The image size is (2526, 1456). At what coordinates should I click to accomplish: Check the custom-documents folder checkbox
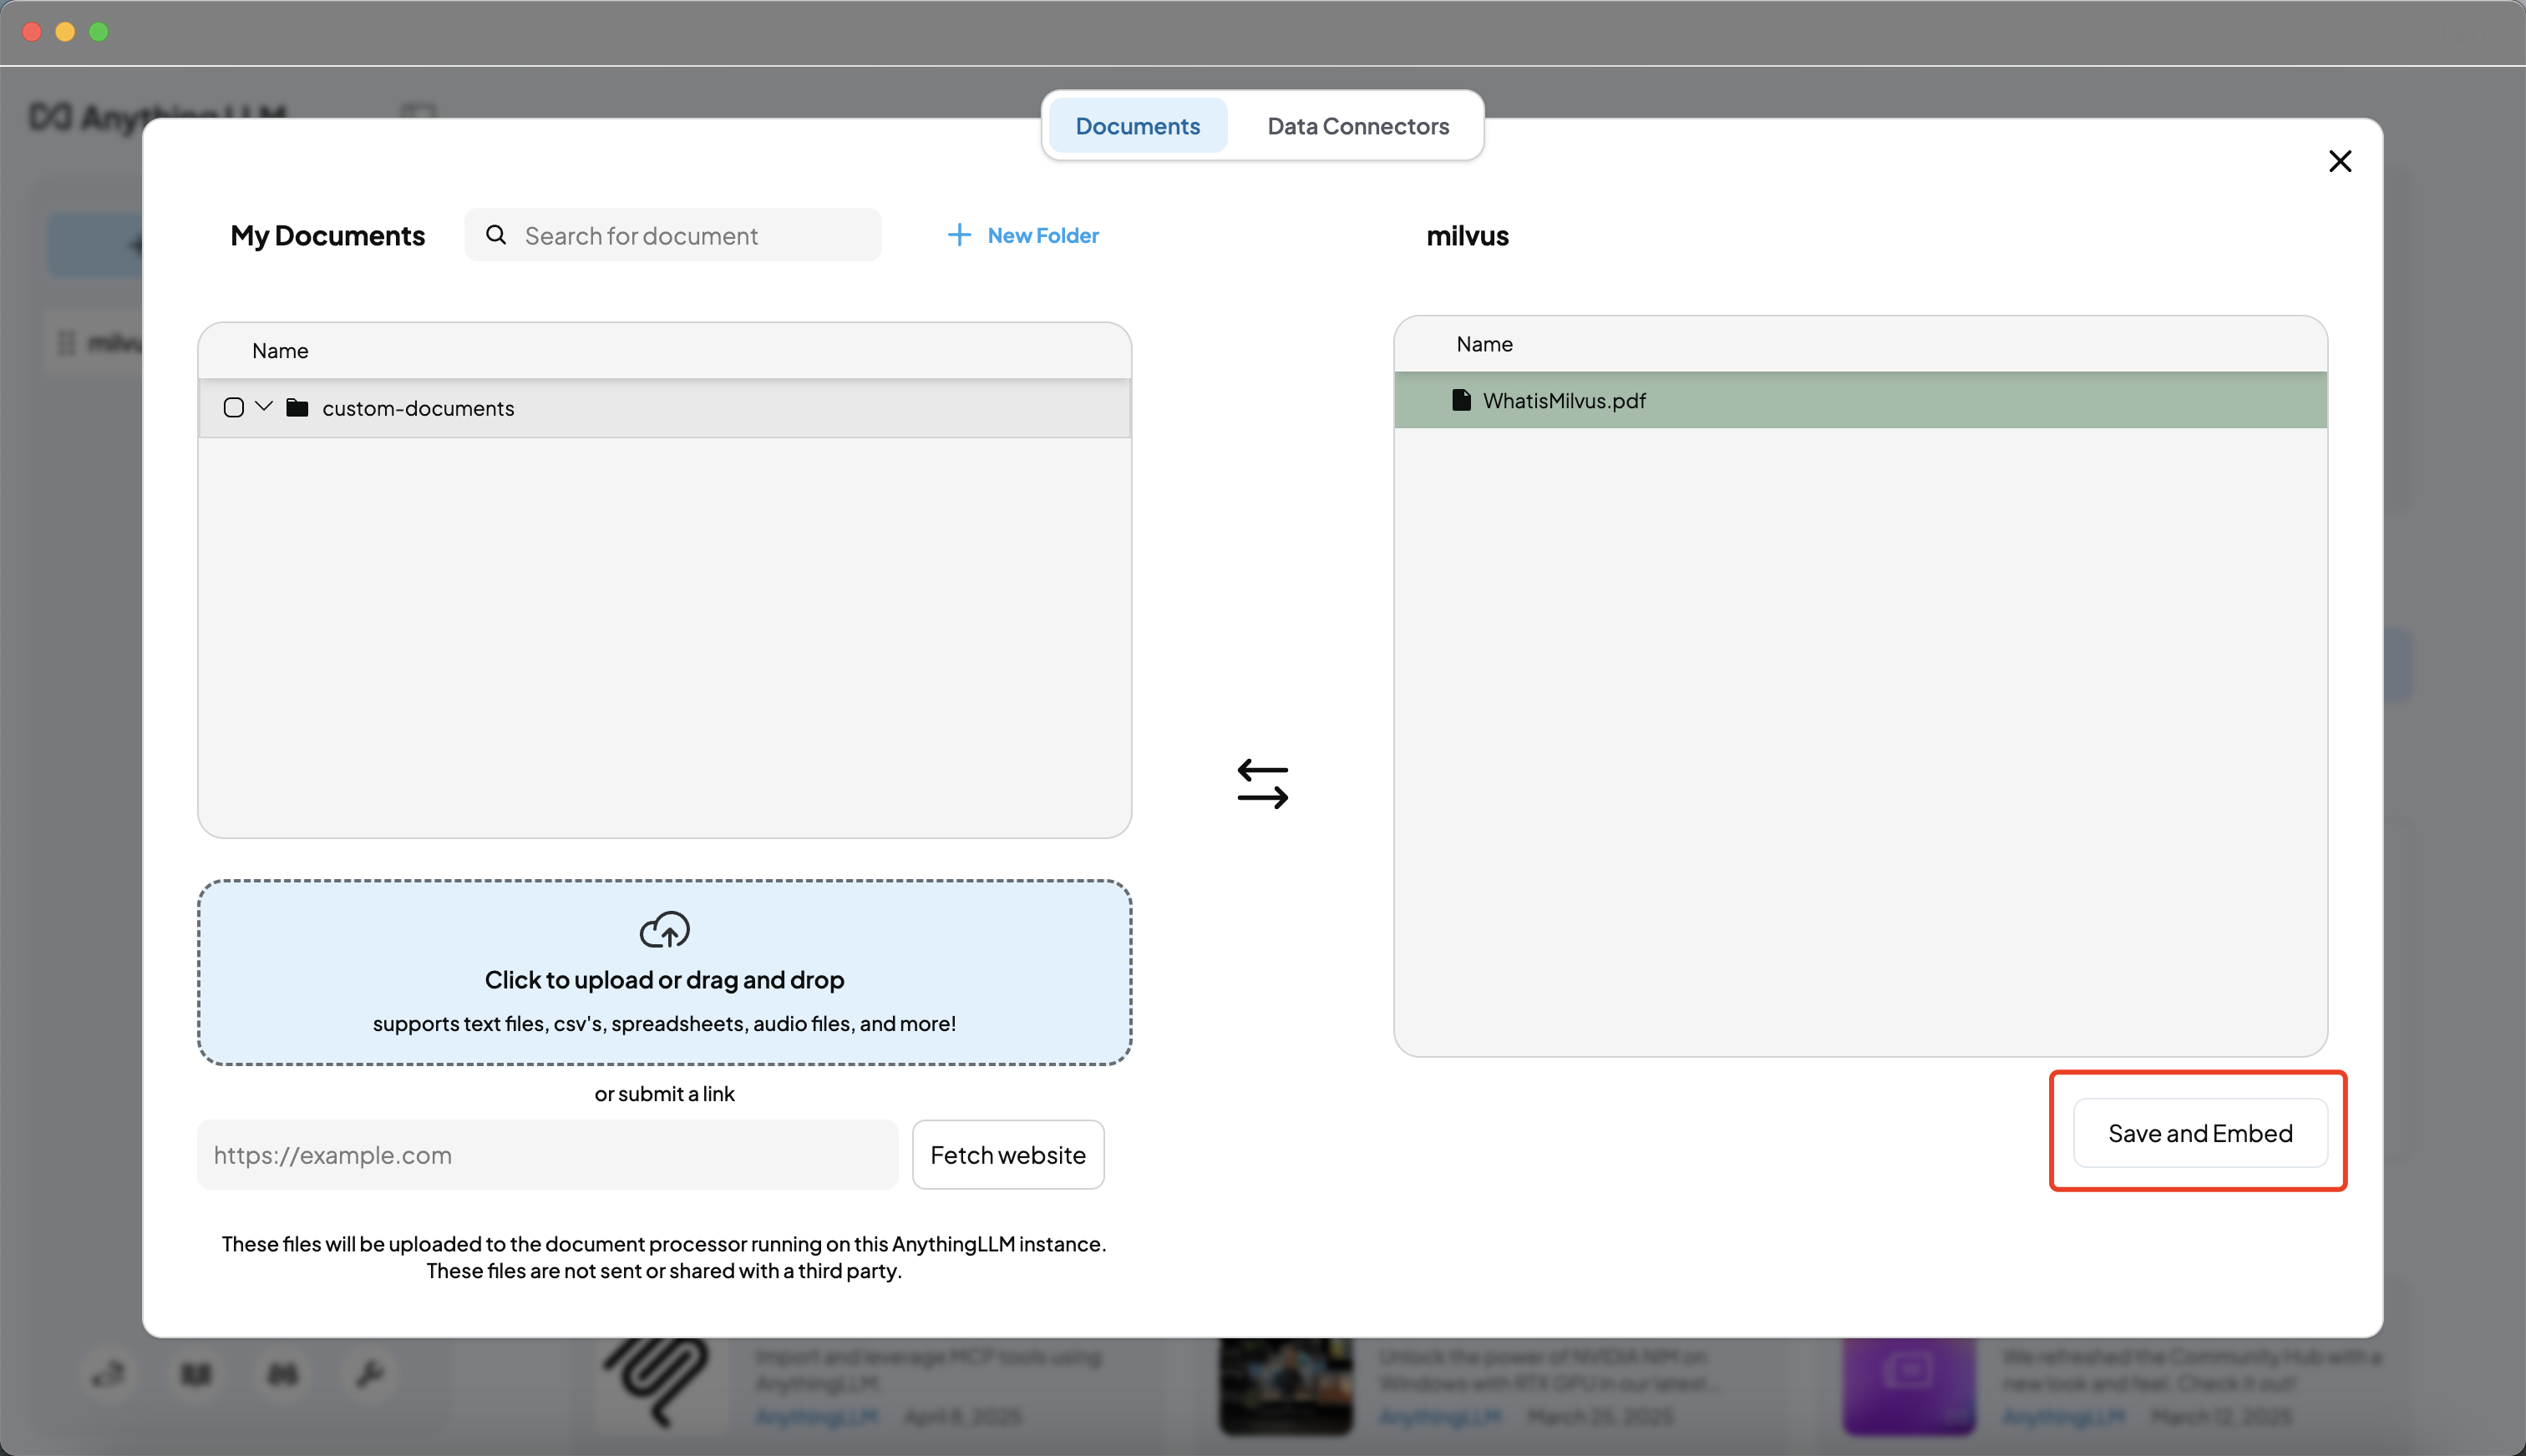[233, 407]
